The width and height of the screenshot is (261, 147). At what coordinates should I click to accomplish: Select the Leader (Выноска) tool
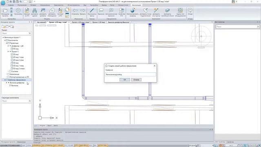pos(101,12)
